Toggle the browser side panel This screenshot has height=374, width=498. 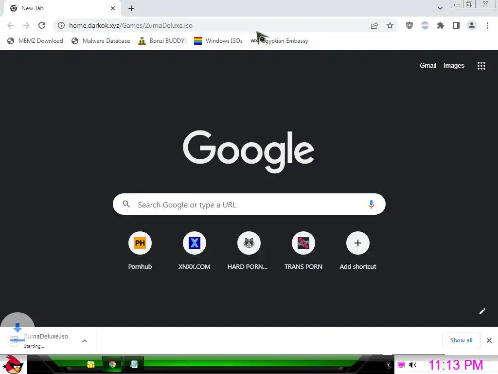click(456, 25)
